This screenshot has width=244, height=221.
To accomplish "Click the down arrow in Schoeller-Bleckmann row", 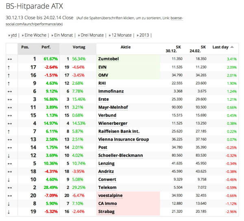I will pyautogui.click(x=9, y=155).
